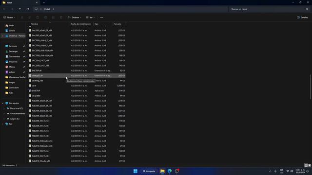Refresh the folder view
Image resolution: width=312 pixels, height=175 pixels.
coord(28,9)
